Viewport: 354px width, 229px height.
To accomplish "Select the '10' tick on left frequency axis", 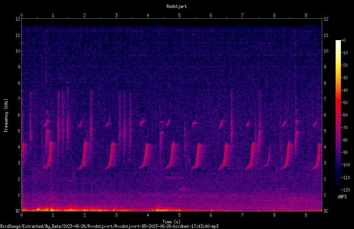I will pyautogui.click(x=18, y=51).
